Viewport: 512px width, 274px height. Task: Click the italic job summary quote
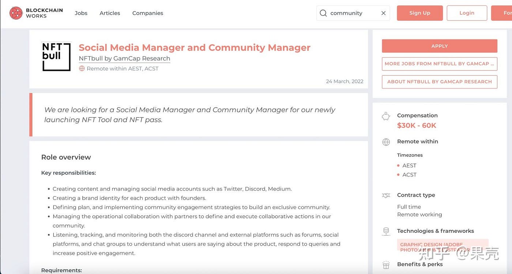tap(190, 115)
